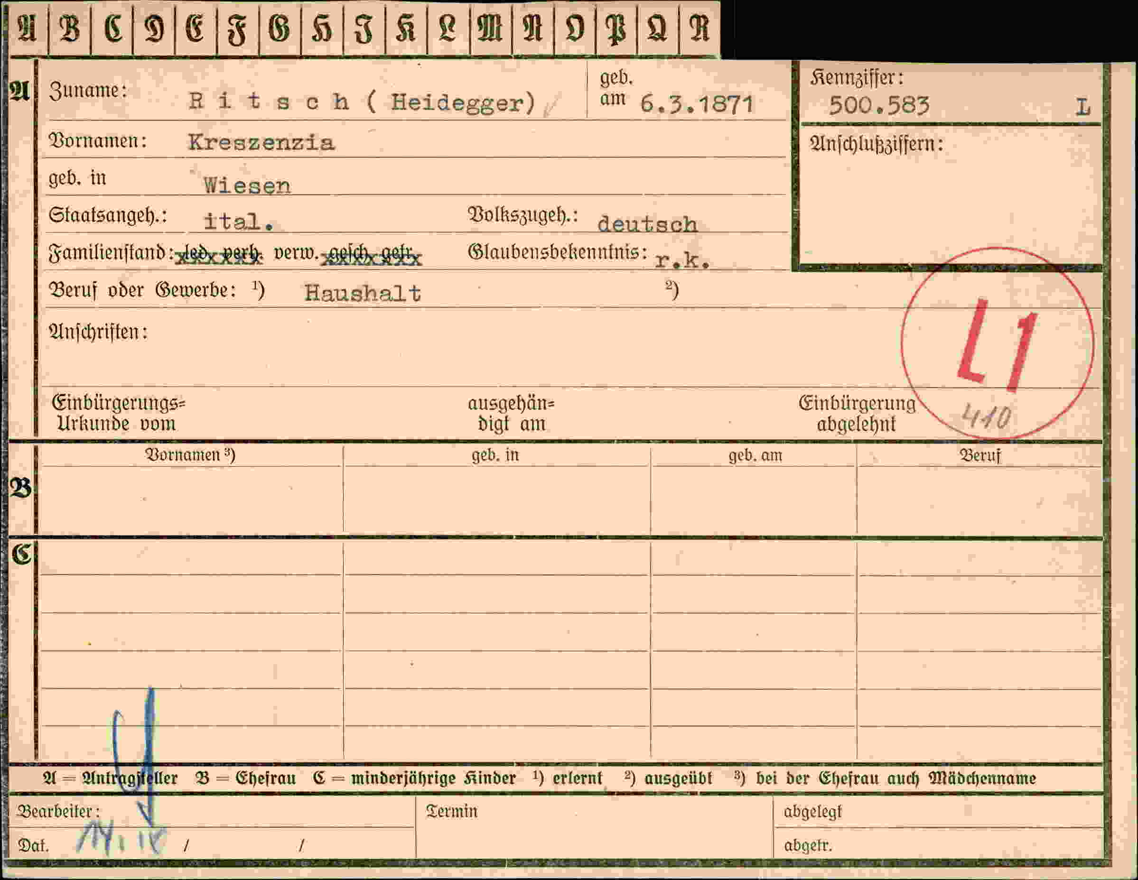Image resolution: width=1138 pixels, height=880 pixels.
Task: Click the 'ausgehändigt am' label
Action: click(511, 414)
